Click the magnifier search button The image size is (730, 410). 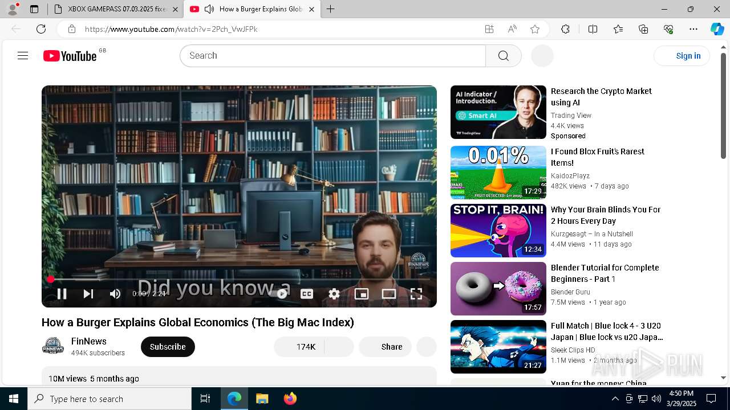point(503,56)
